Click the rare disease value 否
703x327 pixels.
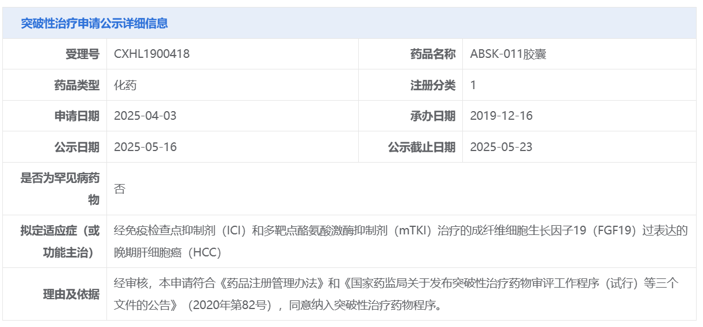click(x=120, y=189)
